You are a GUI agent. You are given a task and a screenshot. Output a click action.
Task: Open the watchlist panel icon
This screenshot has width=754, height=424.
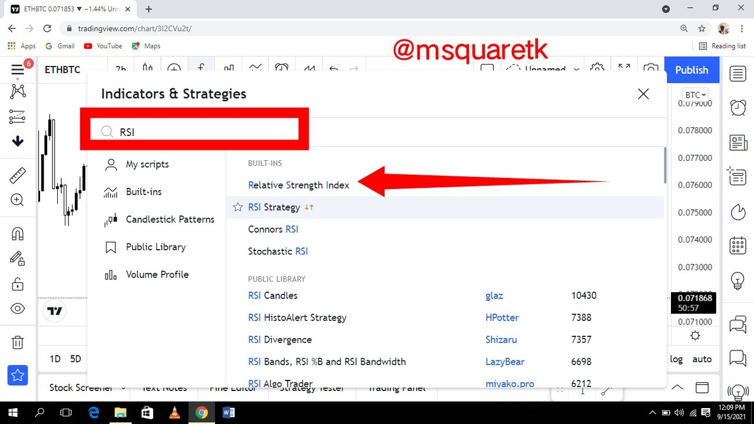[x=738, y=74]
